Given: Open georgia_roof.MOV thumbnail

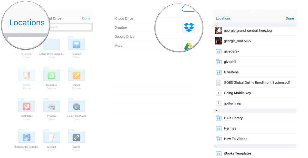Looking at the screenshot, I should 219,41.
